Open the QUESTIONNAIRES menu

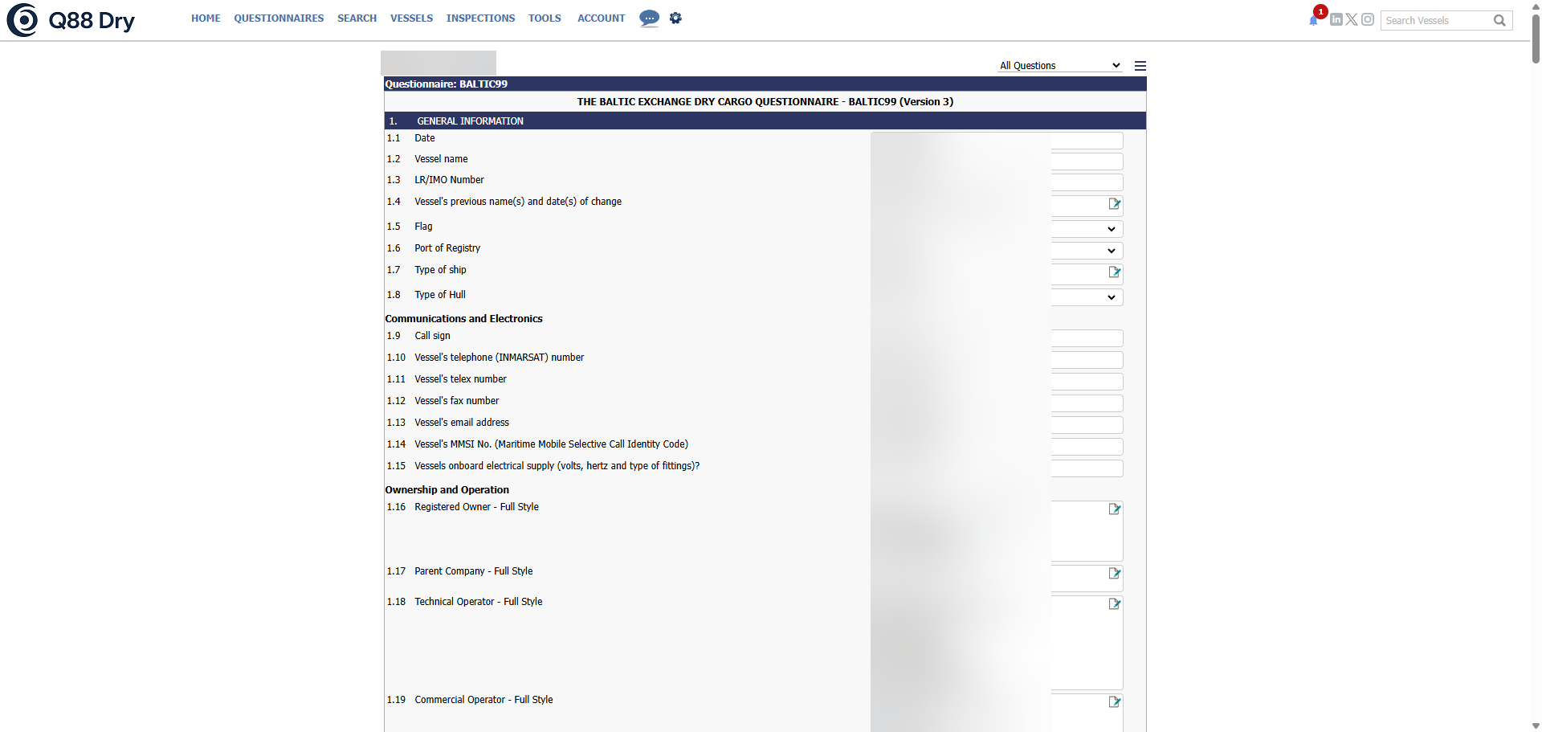tap(279, 18)
